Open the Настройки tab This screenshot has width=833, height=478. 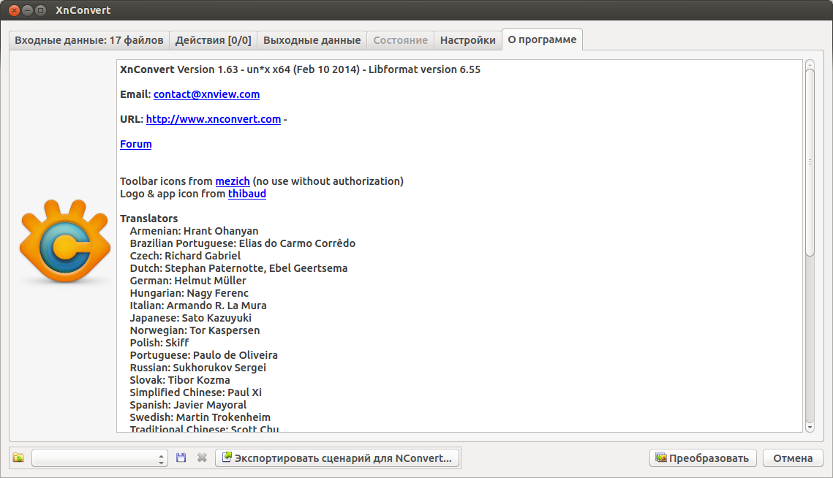(x=467, y=40)
